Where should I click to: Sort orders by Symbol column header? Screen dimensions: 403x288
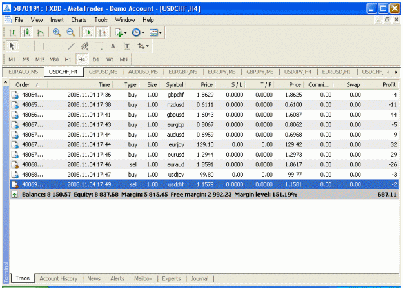click(173, 84)
